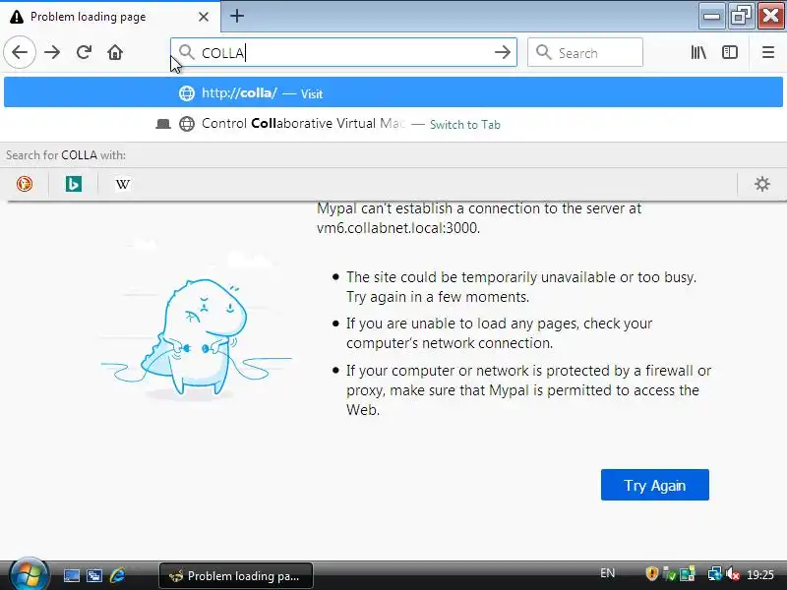The image size is (787, 590).
Task: Click the 19:25 clock
Action: [760, 574]
